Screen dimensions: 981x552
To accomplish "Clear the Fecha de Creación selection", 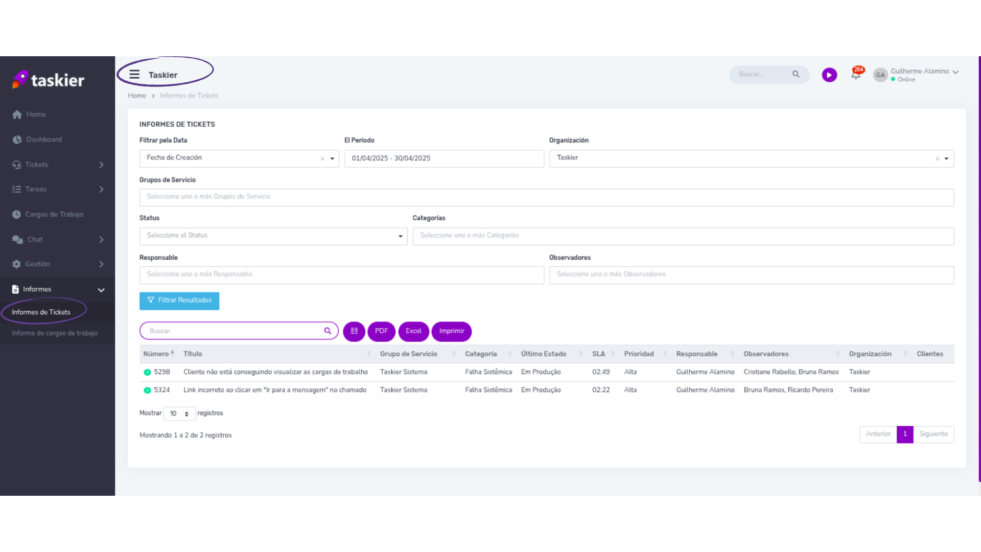I will [322, 159].
